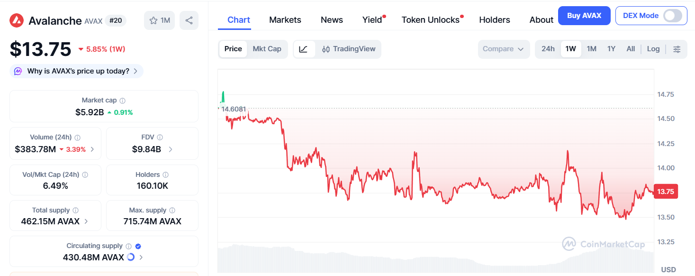
Task: Open the Markets tab
Action: coord(285,20)
